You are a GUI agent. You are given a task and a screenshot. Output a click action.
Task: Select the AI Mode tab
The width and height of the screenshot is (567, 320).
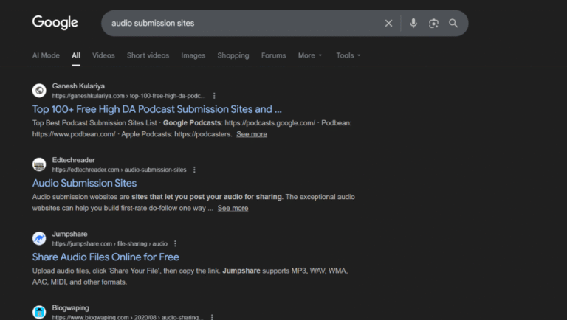point(46,55)
